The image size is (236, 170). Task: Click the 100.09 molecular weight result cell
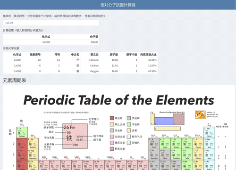tap(75, 42)
